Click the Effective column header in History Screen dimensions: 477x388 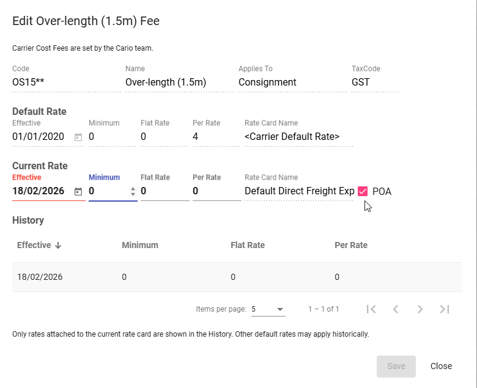[x=34, y=246]
